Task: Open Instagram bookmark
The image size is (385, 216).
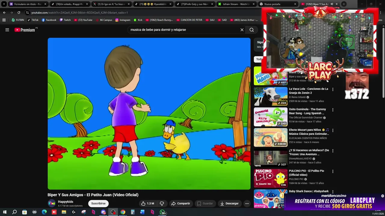Action: point(123,20)
